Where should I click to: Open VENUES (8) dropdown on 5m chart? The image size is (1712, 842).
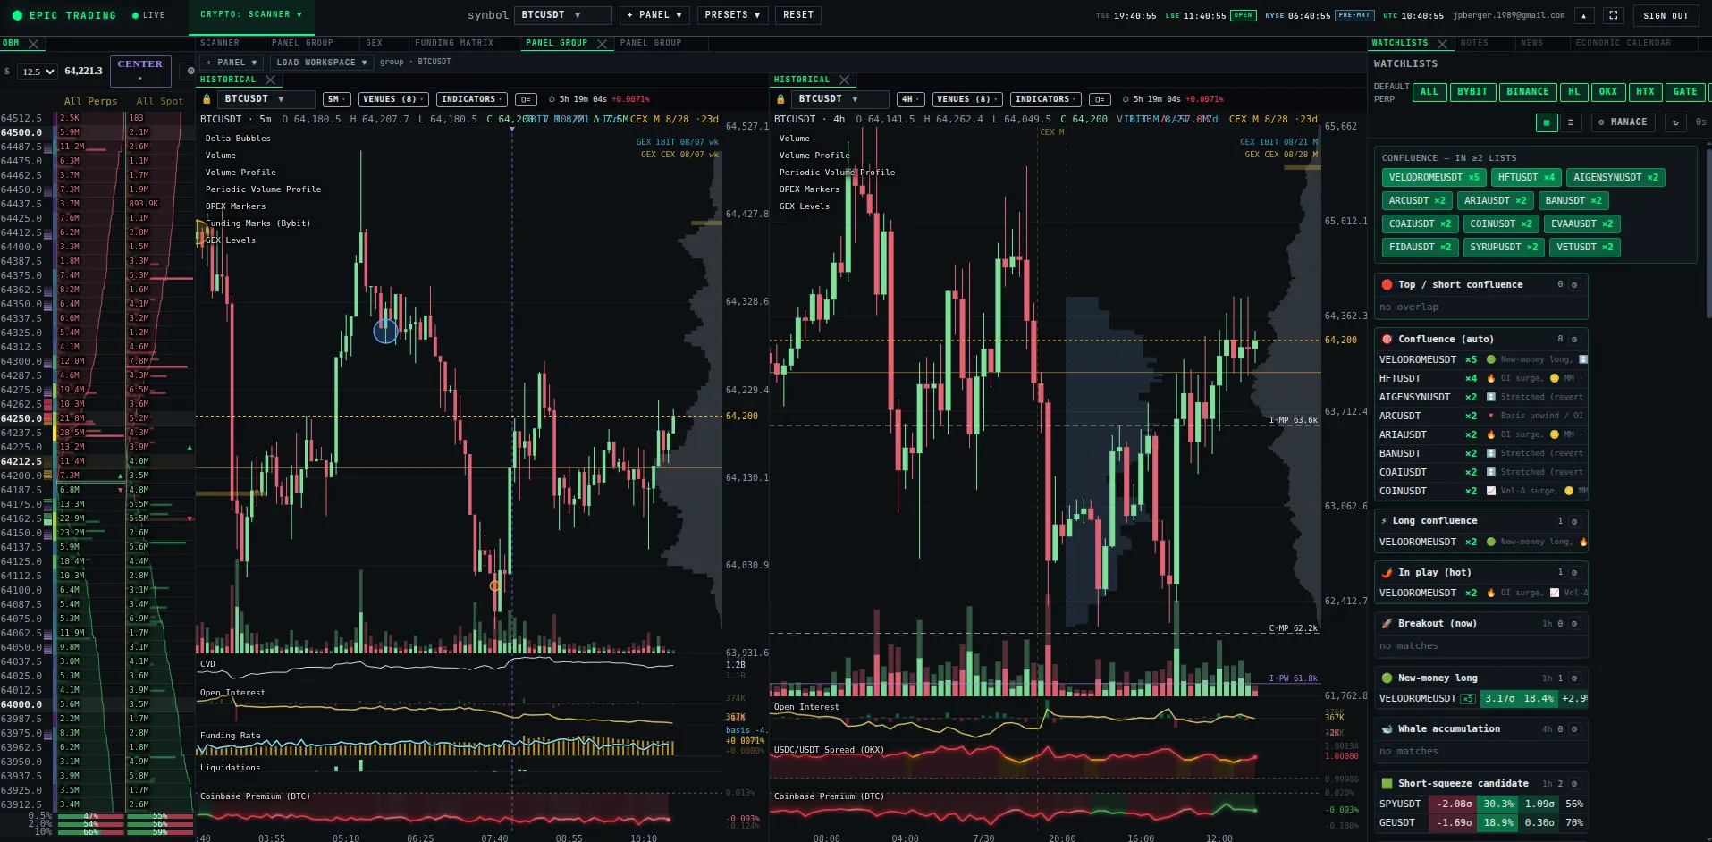(x=393, y=99)
